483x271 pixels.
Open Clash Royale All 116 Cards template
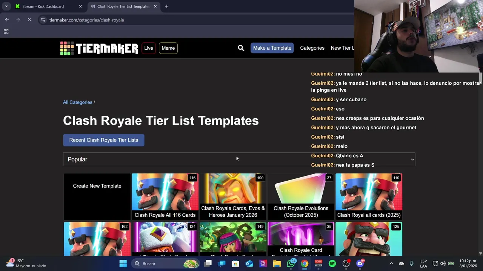click(x=165, y=196)
